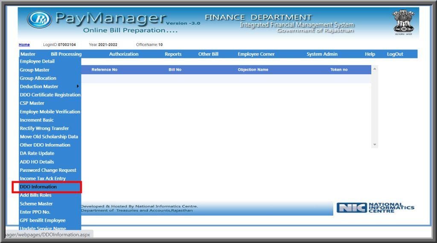Open DDO Certificate Registration entry

50,95
